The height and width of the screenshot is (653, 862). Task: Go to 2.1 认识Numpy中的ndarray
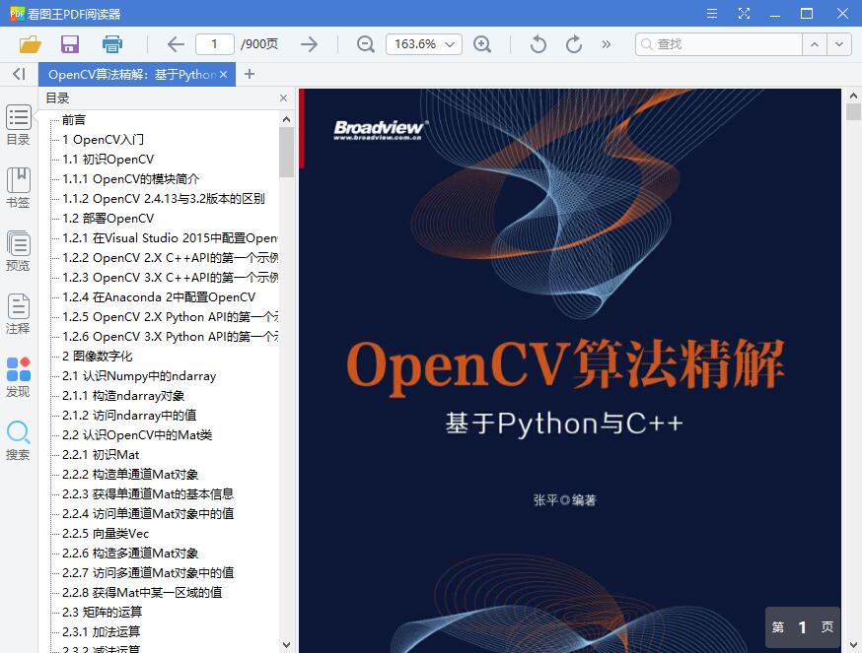click(139, 376)
